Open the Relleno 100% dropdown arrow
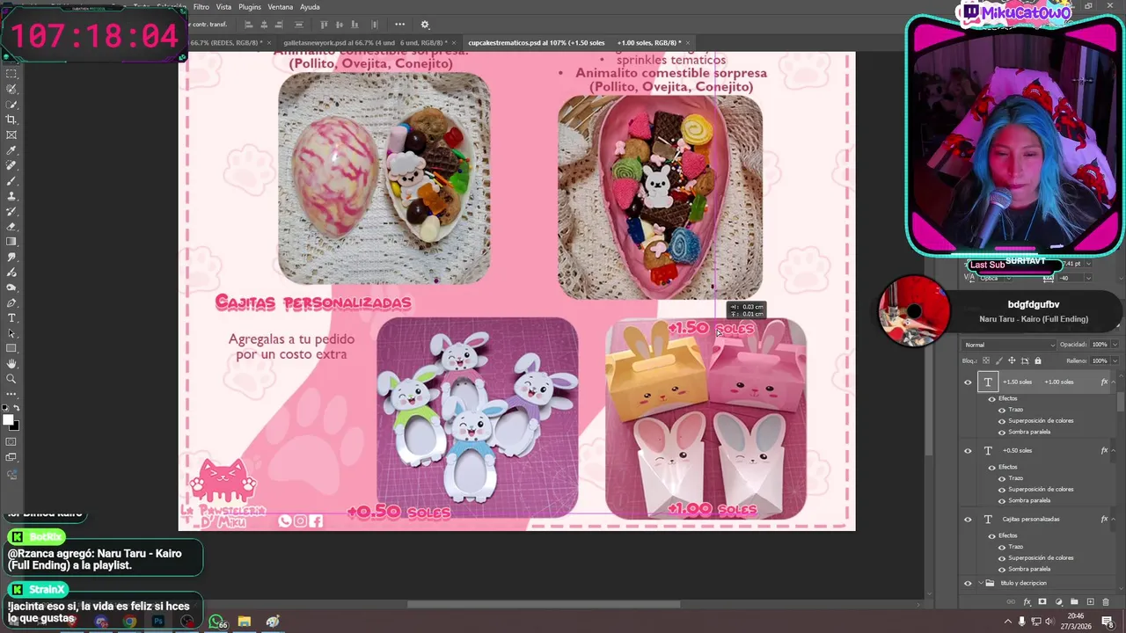This screenshot has width=1126, height=633. coord(1115,360)
